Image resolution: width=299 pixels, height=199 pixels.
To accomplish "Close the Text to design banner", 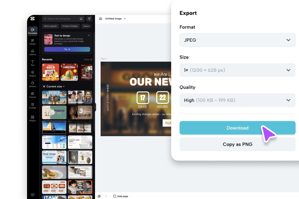I will click(89, 36).
